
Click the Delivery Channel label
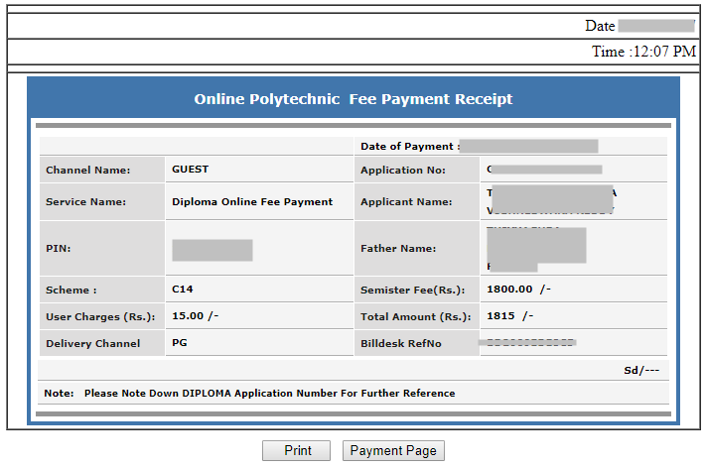coord(92,344)
